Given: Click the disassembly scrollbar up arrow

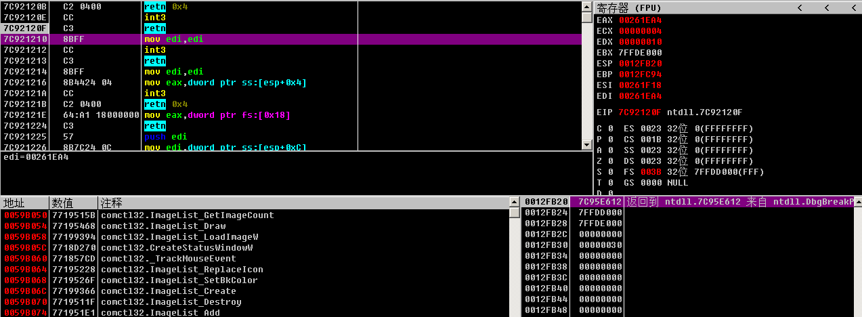Looking at the screenshot, I should tap(586, 6).
